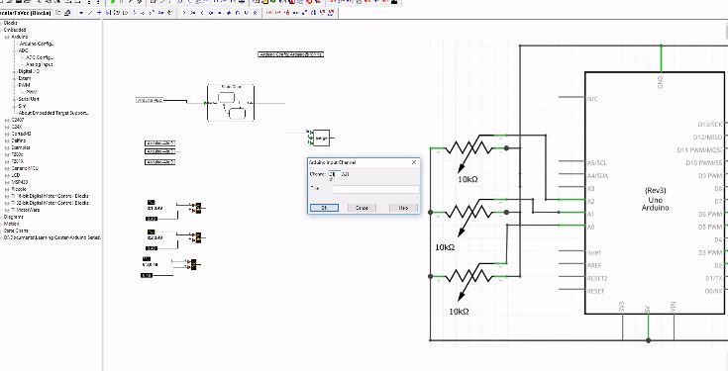Click the State Chart block in diagram
Screen dimensions: 728x371
coord(231,103)
